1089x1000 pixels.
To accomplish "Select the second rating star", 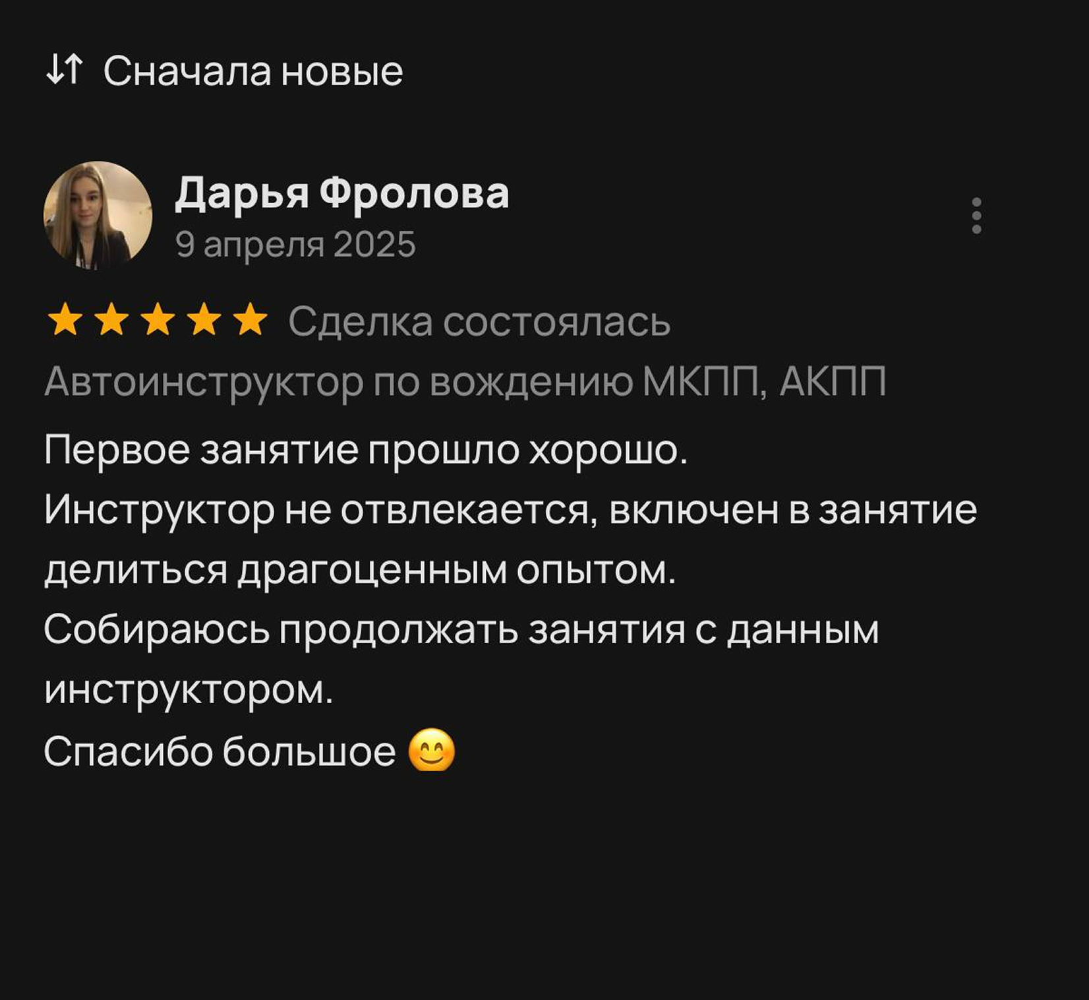I will click(111, 321).
